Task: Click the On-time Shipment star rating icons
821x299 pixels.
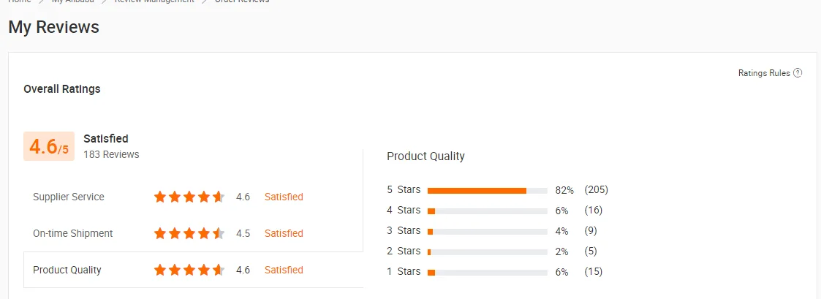Action: click(x=189, y=233)
